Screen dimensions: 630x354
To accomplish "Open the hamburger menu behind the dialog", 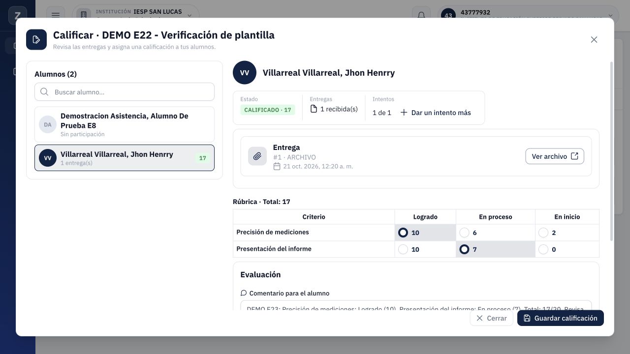I will click(x=56, y=15).
